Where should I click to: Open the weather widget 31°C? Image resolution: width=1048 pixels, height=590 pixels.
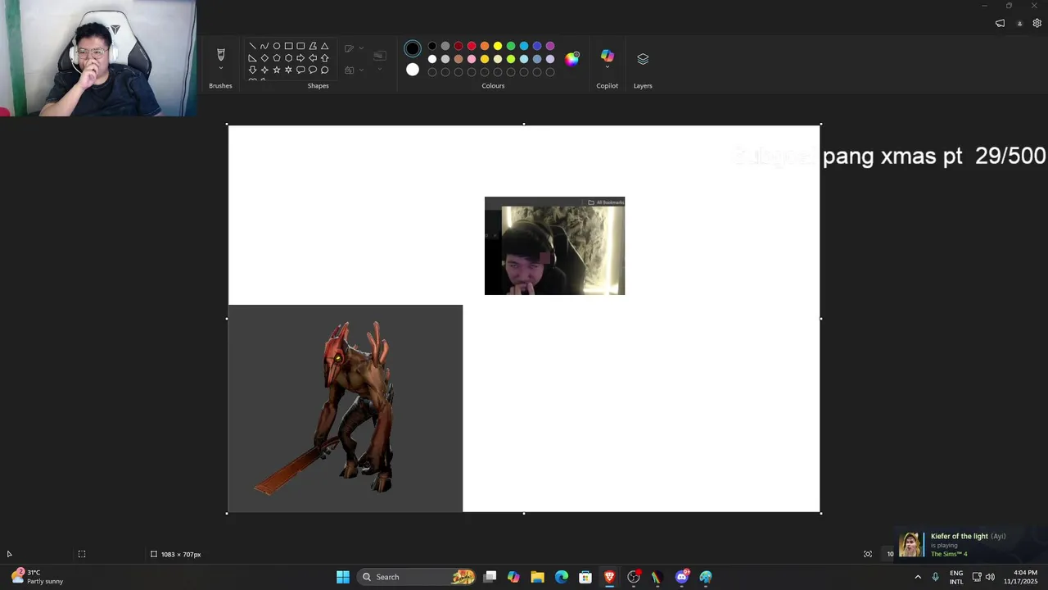(x=38, y=577)
